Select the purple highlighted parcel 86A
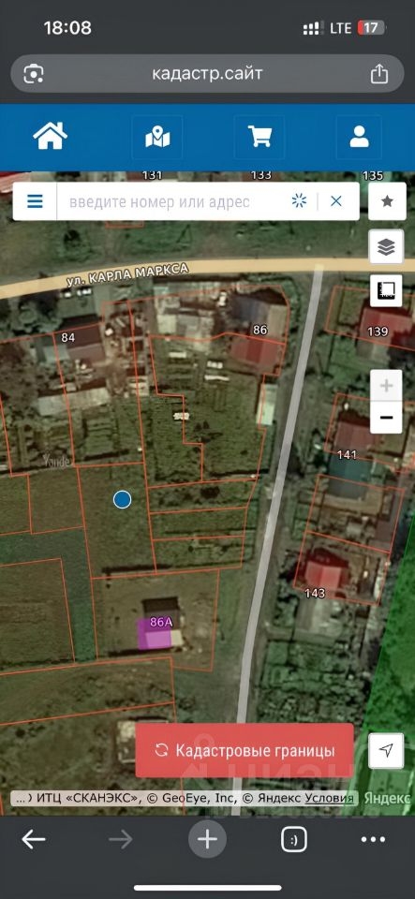This screenshot has height=899, width=415. (x=156, y=633)
